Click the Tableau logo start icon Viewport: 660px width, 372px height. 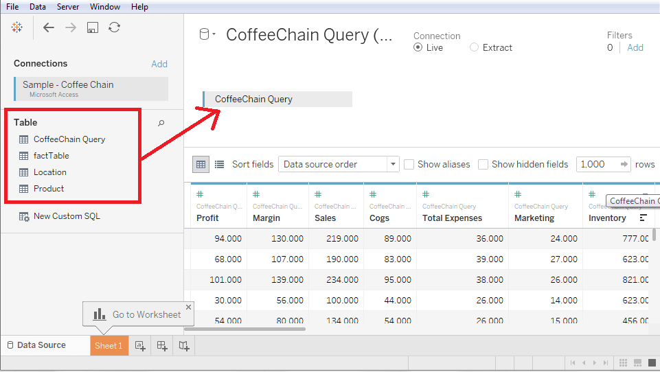tap(17, 27)
